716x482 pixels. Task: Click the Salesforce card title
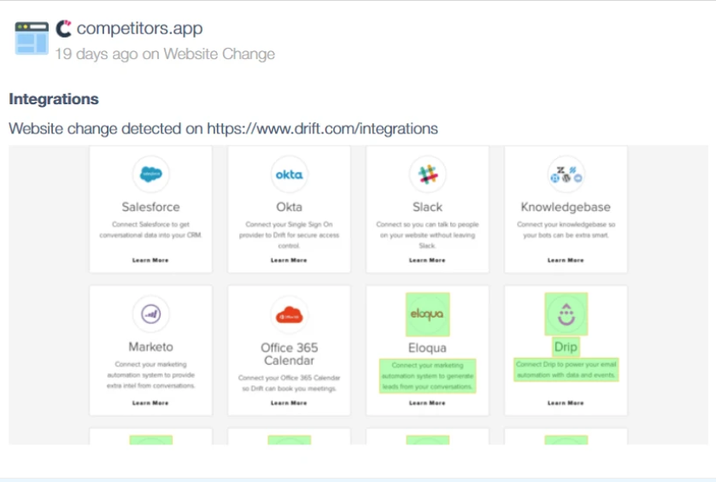tap(150, 207)
